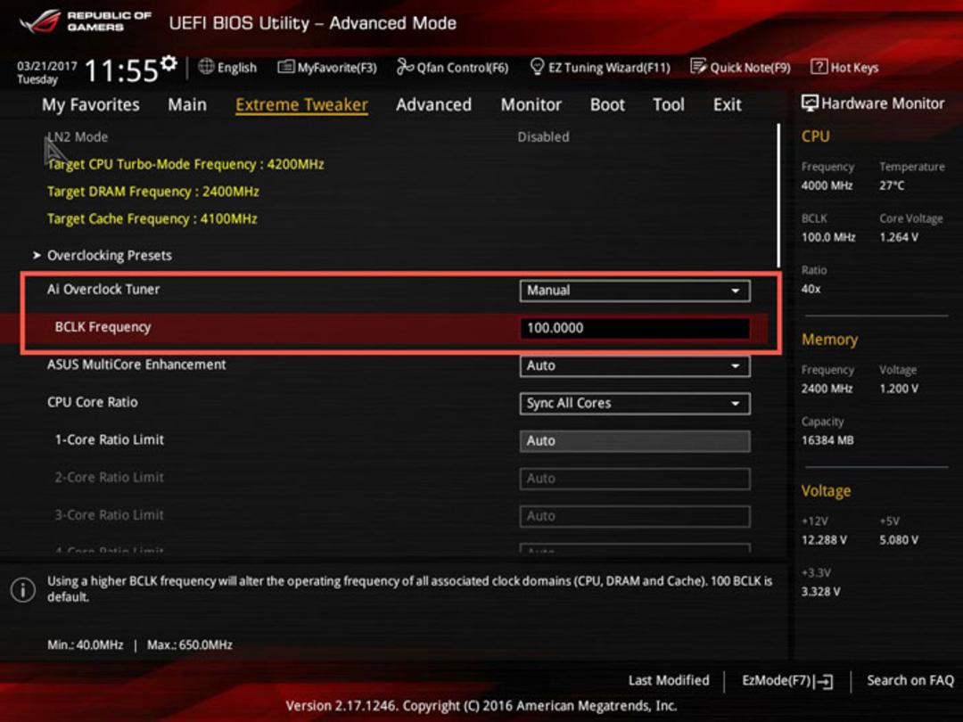This screenshot has height=722, width=963.
Task: Click the CPU frequency value 4000 MHz
Action: coord(827,185)
